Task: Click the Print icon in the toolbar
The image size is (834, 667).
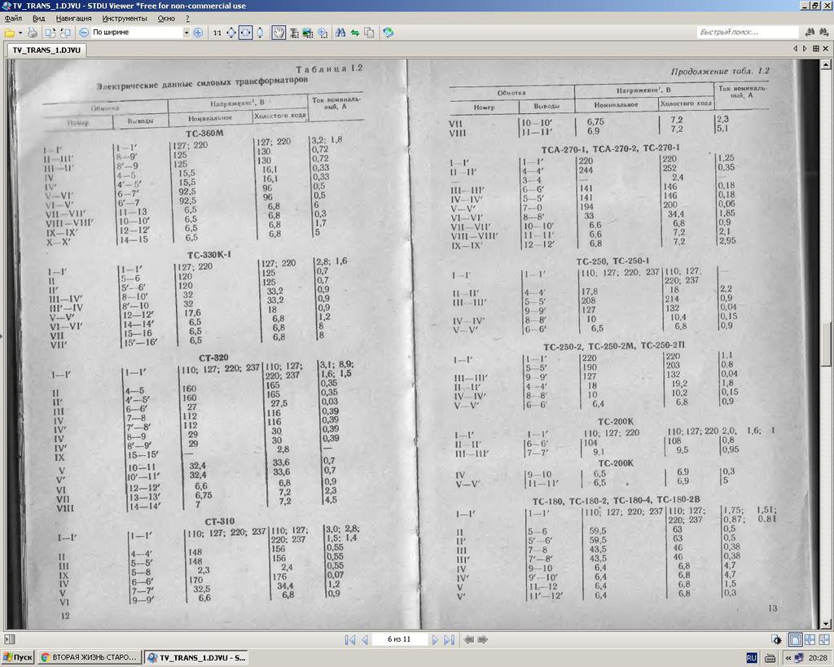Action: click(x=33, y=33)
